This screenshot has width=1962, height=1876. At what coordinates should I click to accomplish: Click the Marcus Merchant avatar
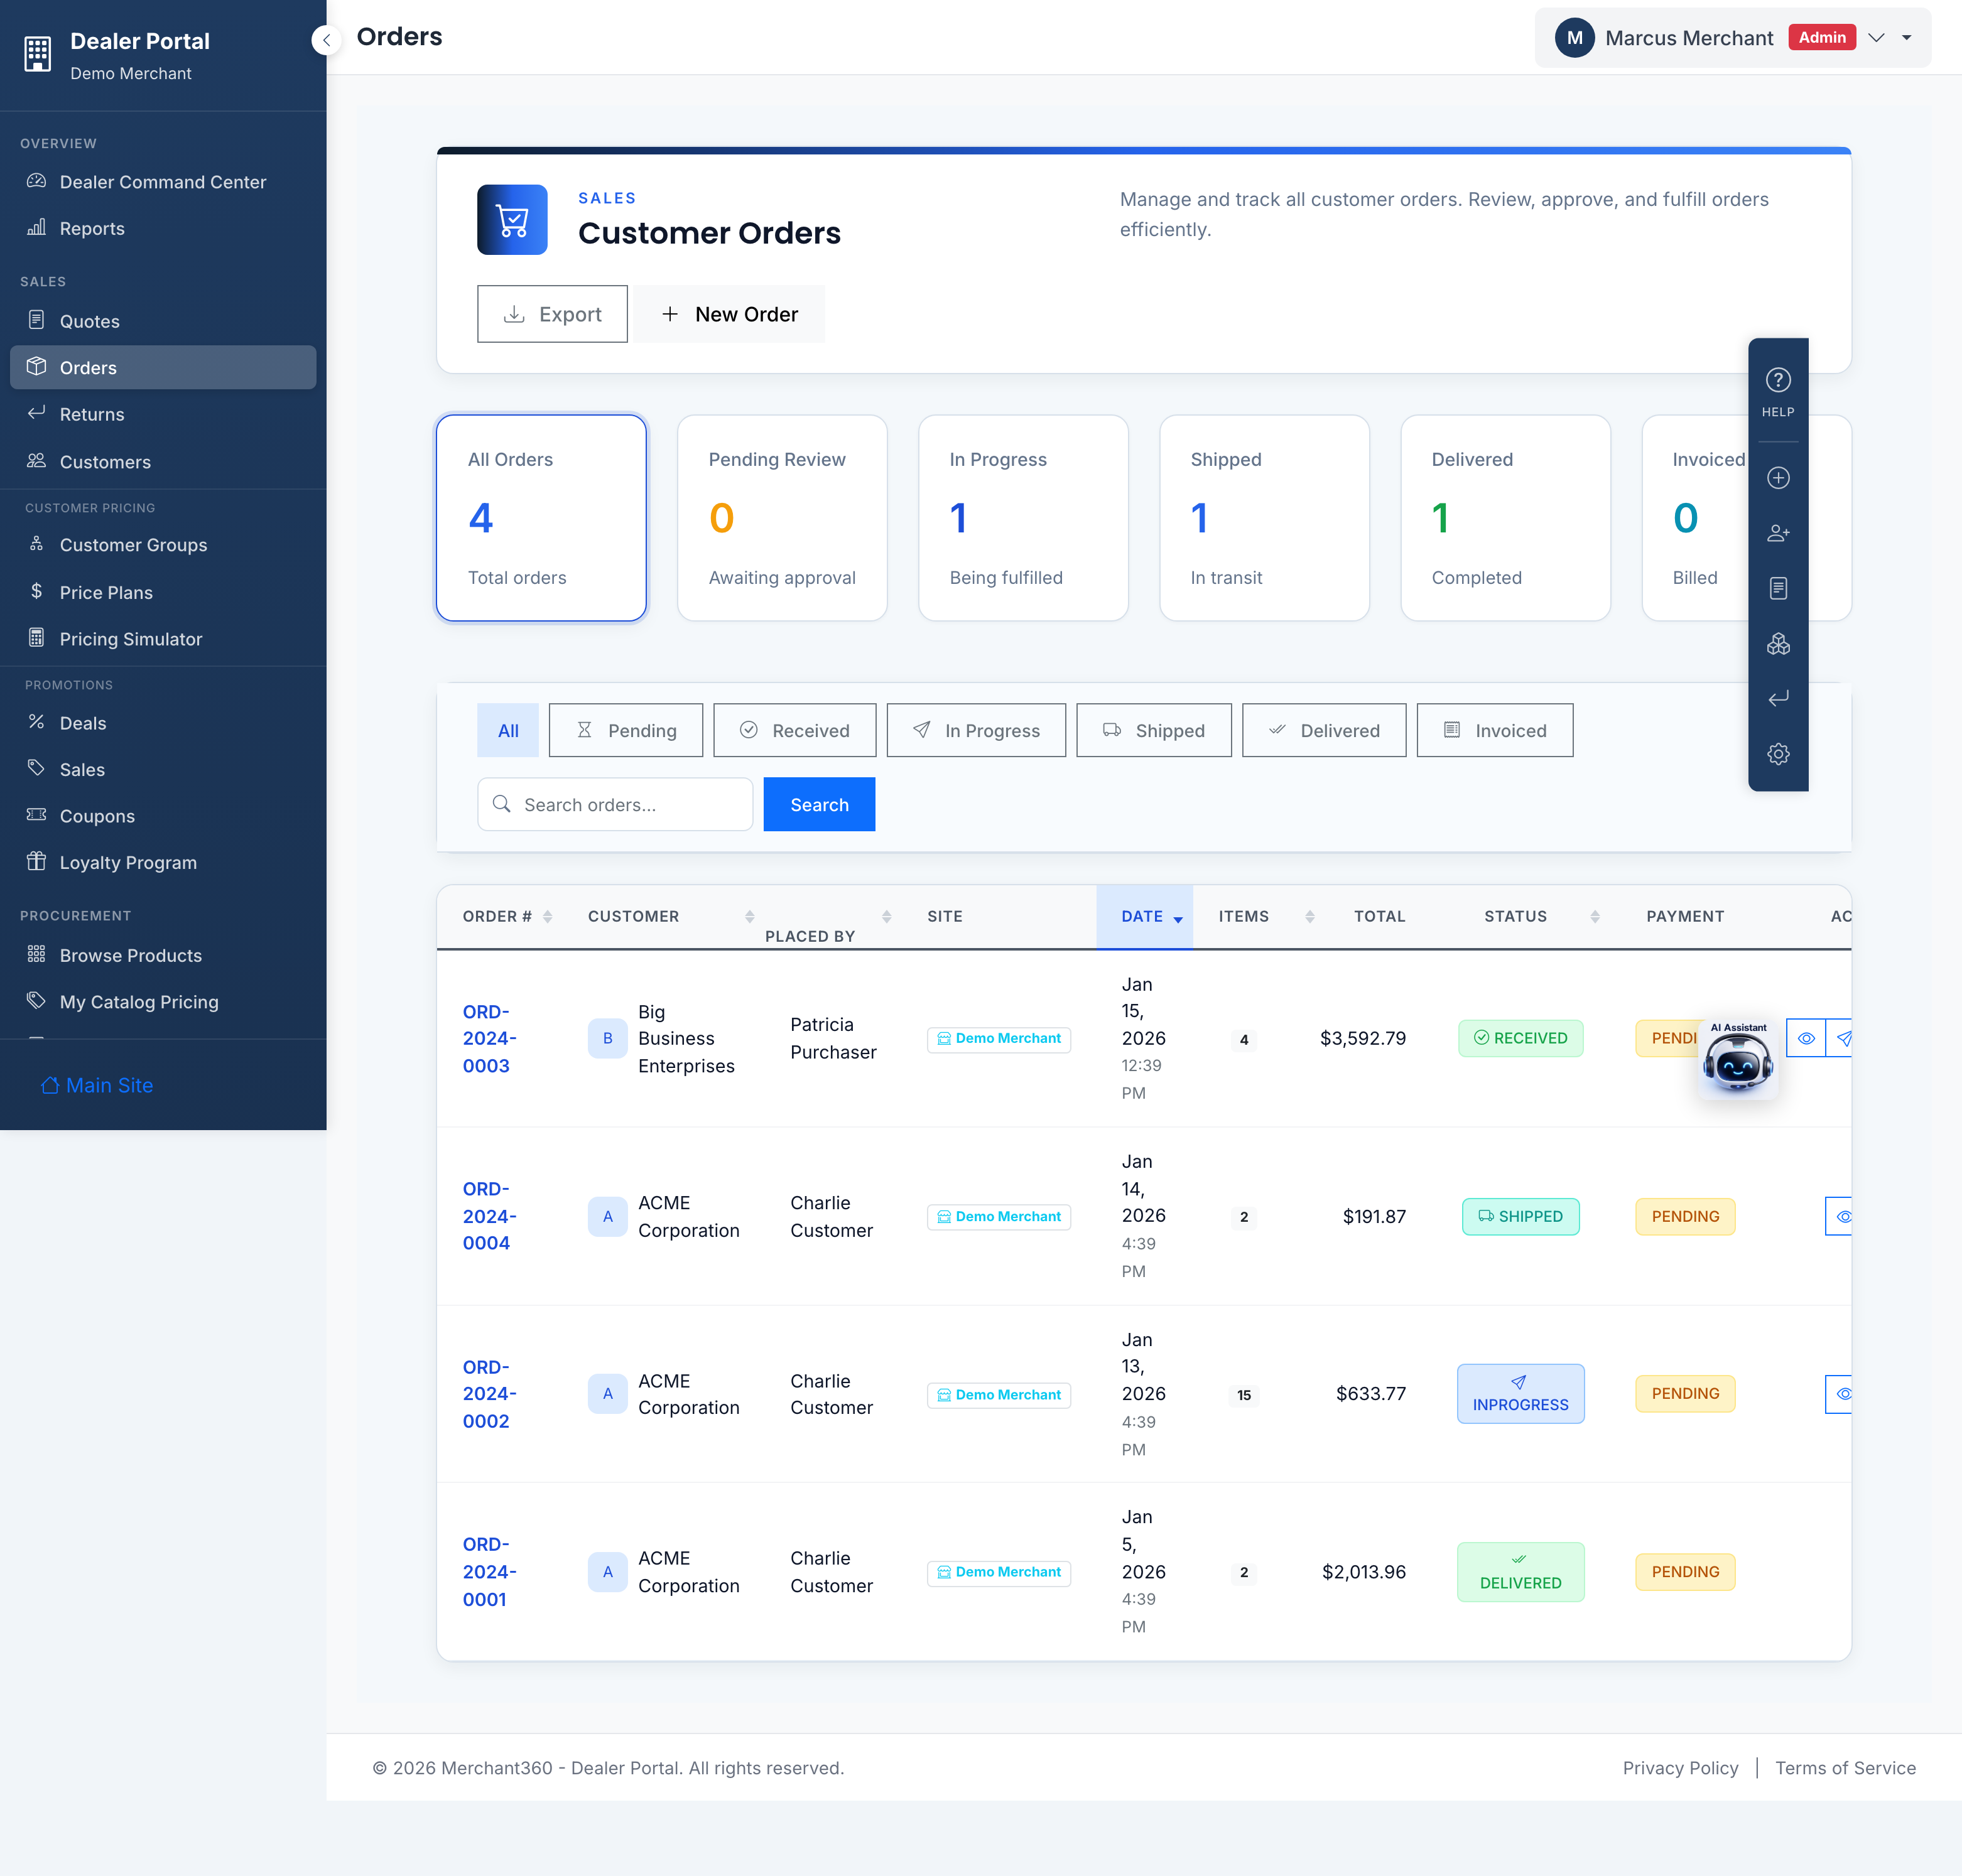pos(1574,38)
